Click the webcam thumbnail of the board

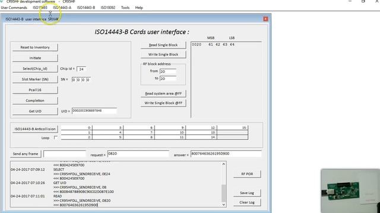point(350,191)
